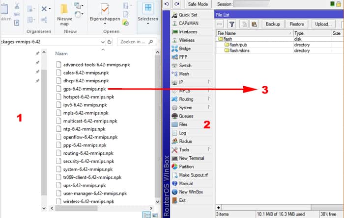
Task: Click the WinBox undo arrow icon
Action: click(x=167, y=4)
